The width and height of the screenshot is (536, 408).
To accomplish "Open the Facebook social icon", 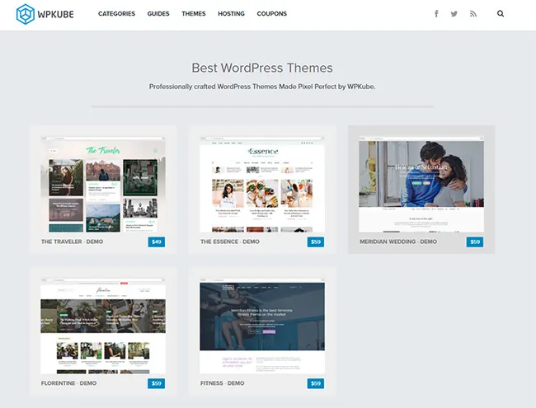I will pyautogui.click(x=435, y=14).
